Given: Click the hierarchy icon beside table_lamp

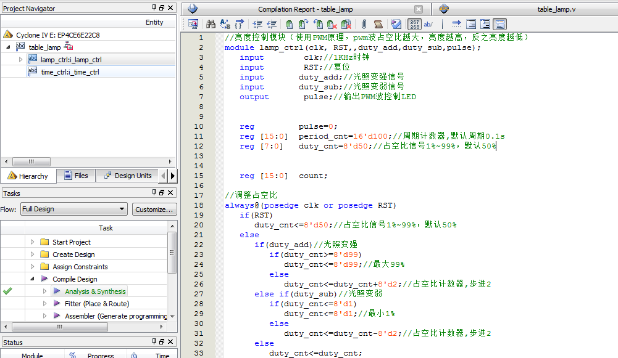Looking at the screenshot, I should coord(69,46).
